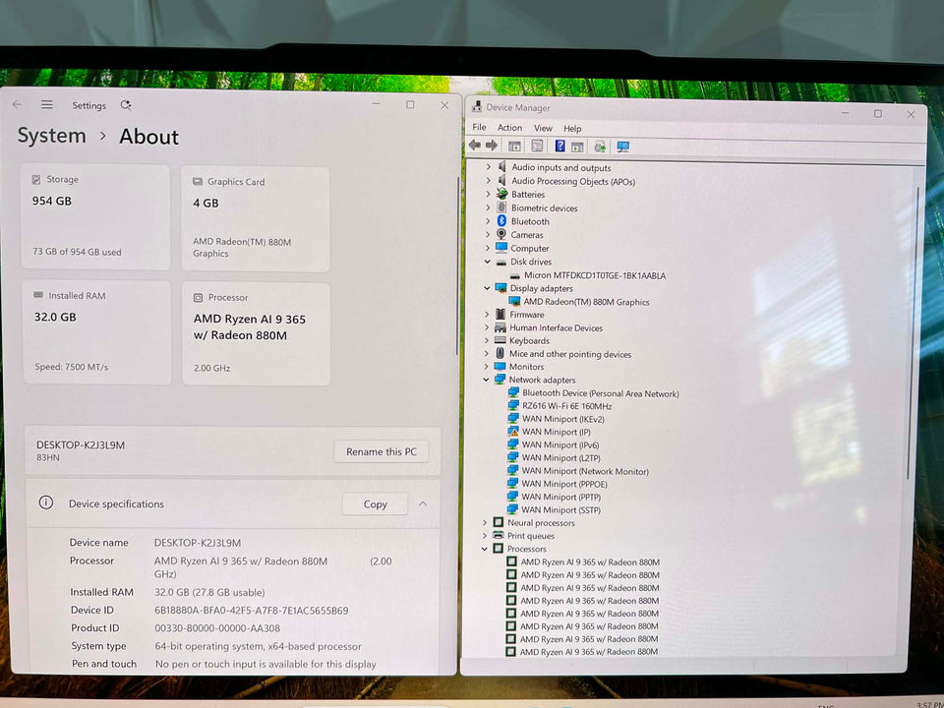Select Mice and other pointing devices

pyautogui.click(x=569, y=354)
